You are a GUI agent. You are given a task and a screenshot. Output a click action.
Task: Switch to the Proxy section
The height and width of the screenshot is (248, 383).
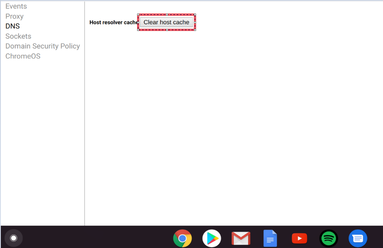tap(14, 16)
